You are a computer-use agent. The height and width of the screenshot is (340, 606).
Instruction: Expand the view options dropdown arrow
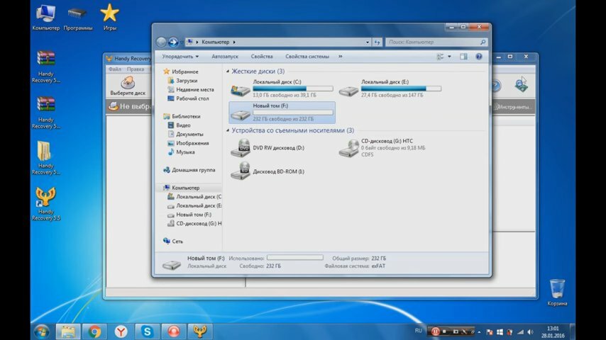(x=449, y=57)
